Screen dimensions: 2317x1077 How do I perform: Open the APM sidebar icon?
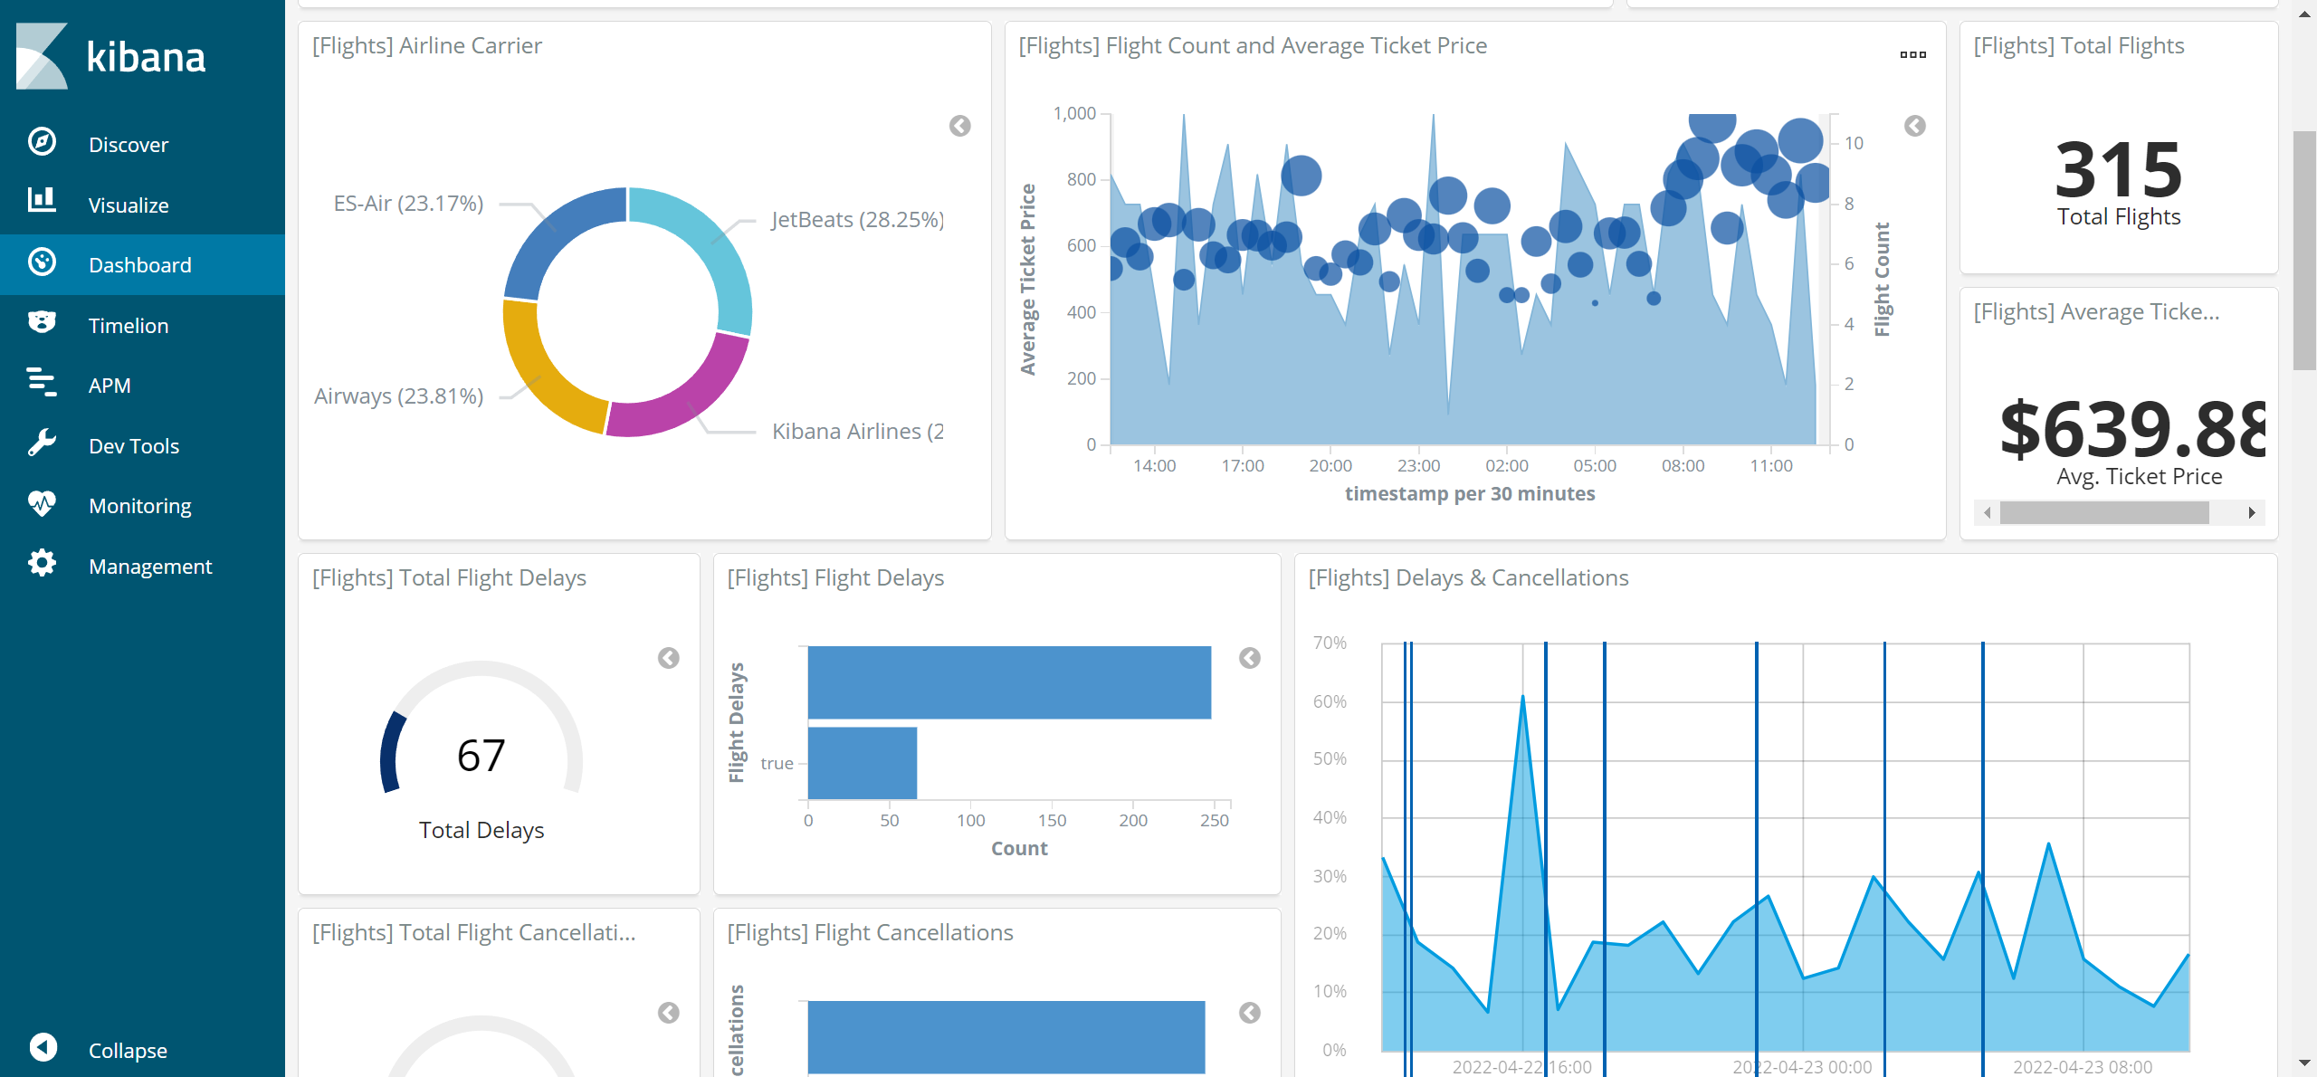click(42, 383)
